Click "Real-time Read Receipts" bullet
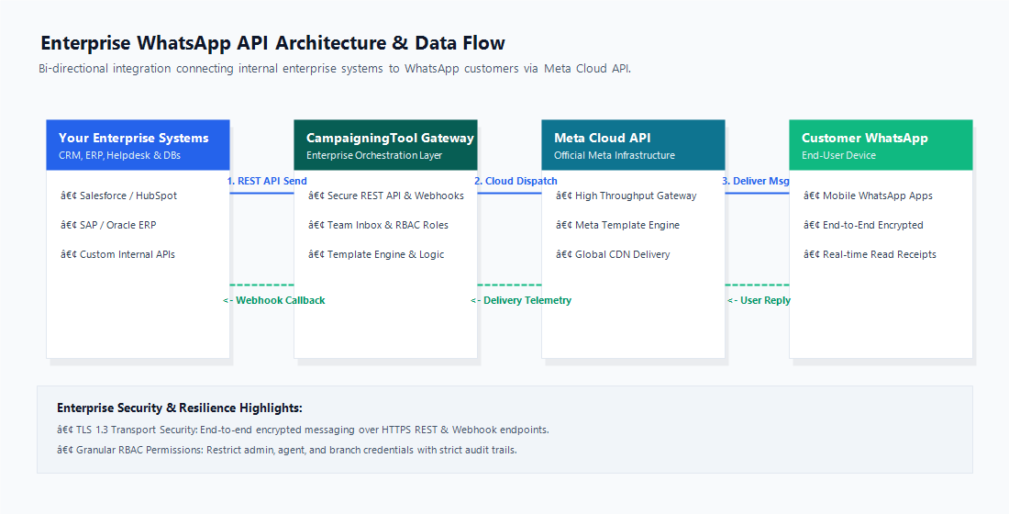The height and width of the screenshot is (514, 1009). (870, 254)
